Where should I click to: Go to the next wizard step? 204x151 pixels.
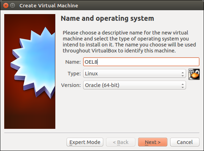coord(153,142)
